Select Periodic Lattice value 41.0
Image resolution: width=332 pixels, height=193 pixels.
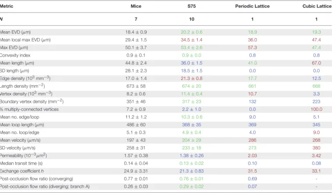point(253,63)
